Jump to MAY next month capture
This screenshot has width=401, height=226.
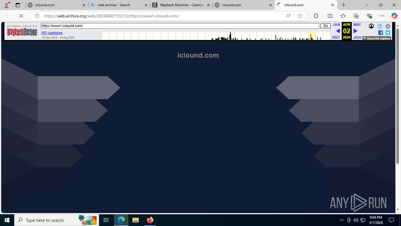click(x=357, y=25)
